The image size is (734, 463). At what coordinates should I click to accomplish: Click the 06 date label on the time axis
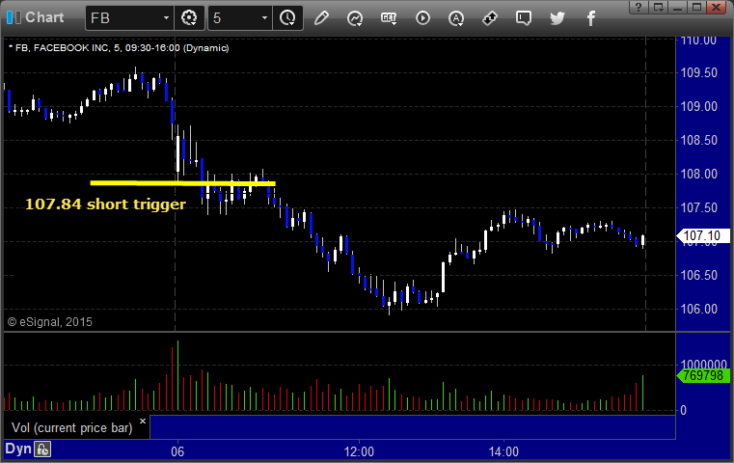point(177,451)
